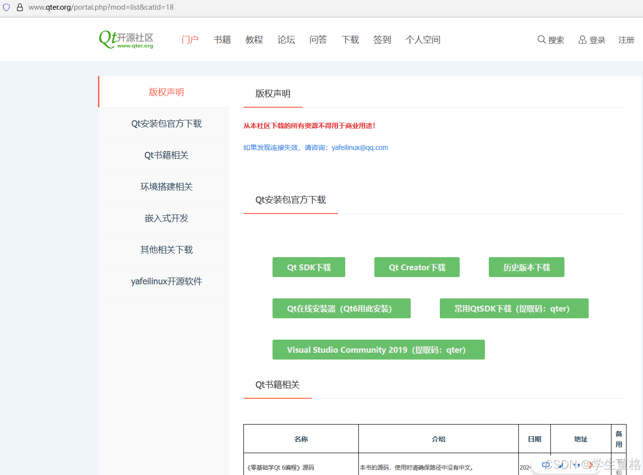The image size is (643, 475).
Task: Open the 下载 navigation item
Action: pyautogui.click(x=350, y=40)
